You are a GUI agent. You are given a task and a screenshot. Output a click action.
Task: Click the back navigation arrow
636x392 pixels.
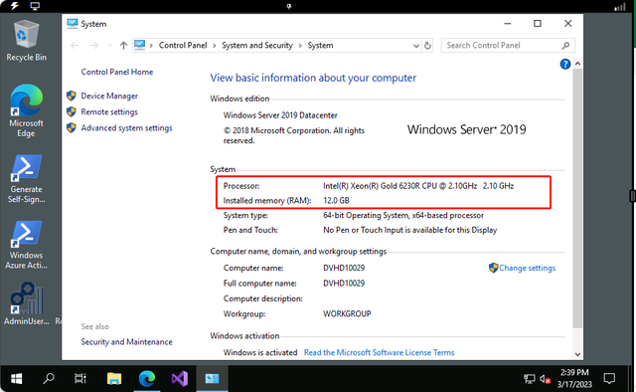[x=75, y=46]
